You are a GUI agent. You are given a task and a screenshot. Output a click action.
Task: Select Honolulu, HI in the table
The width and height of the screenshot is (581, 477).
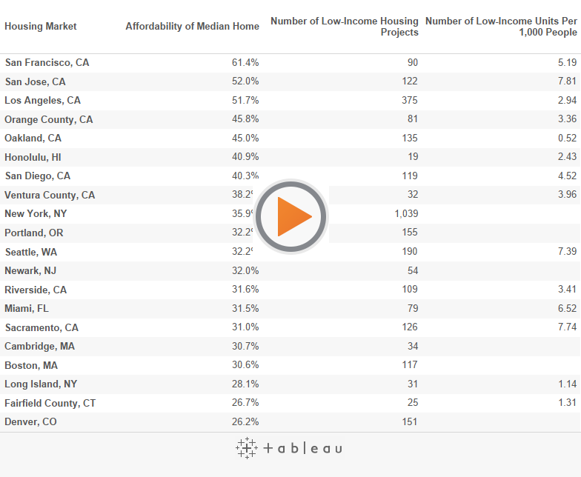(33, 157)
